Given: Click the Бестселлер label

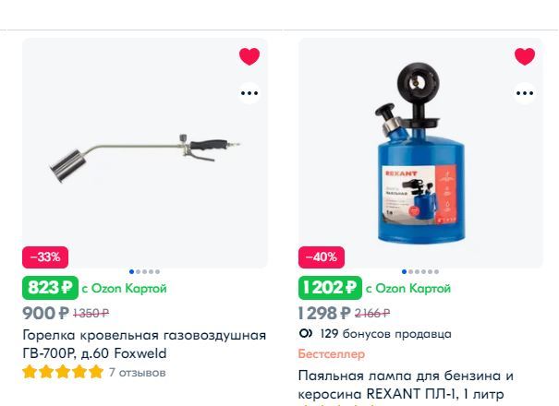Looking at the screenshot, I should 331,354.
